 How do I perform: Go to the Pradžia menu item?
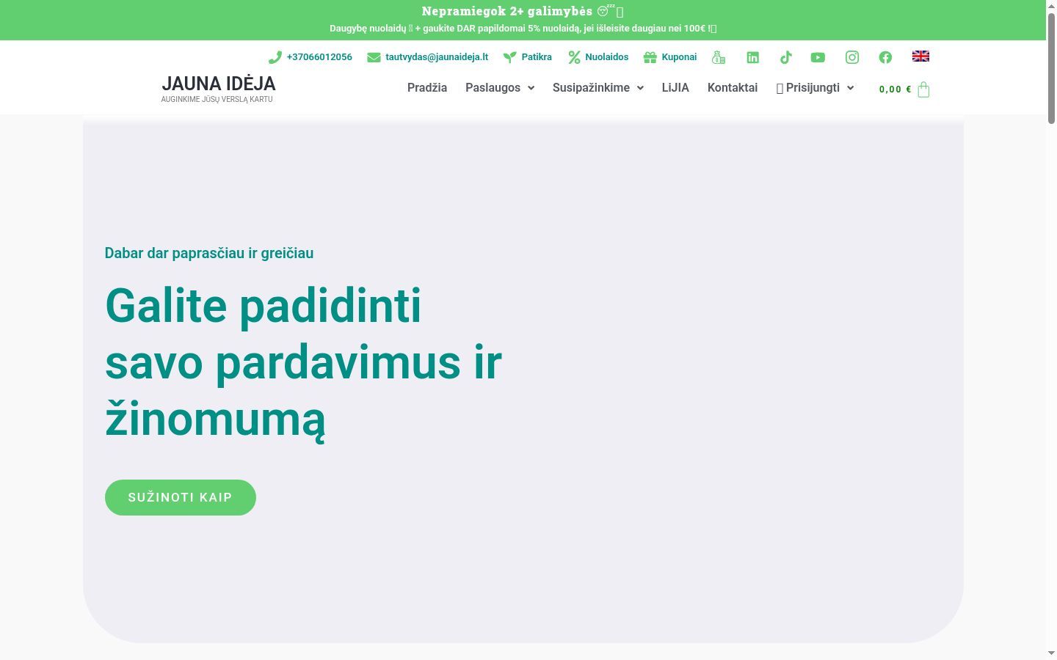click(427, 88)
